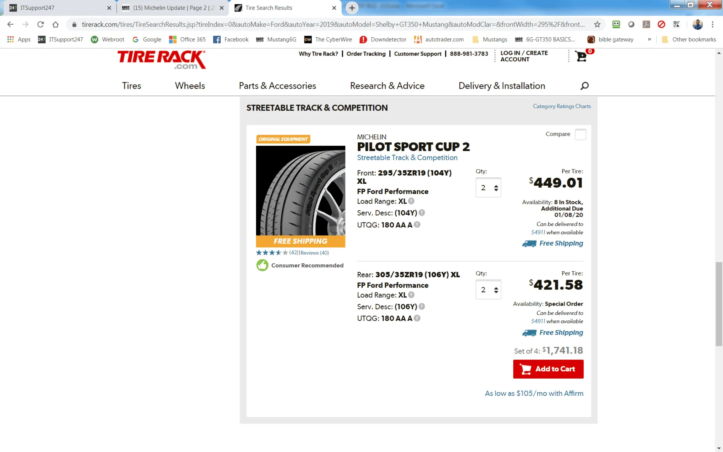Show more bookmarks with the chevron

point(649,39)
